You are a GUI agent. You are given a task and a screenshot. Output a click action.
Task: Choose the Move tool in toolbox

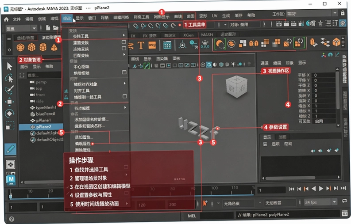tap(9, 102)
